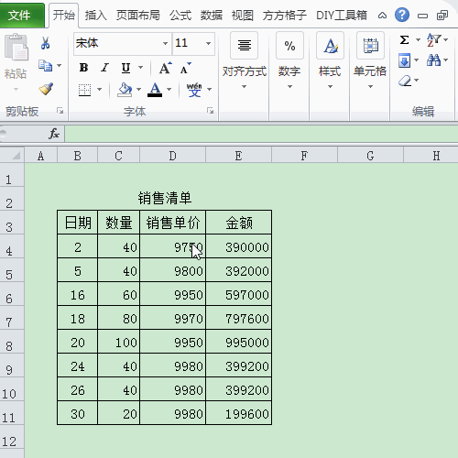458x458 pixels.
Task: Open the font size dropdown
Action: pyautogui.click(x=209, y=44)
